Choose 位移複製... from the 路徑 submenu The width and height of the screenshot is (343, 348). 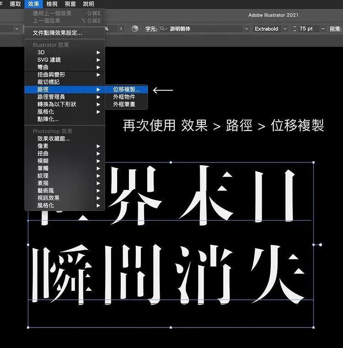click(x=127, y=90)
